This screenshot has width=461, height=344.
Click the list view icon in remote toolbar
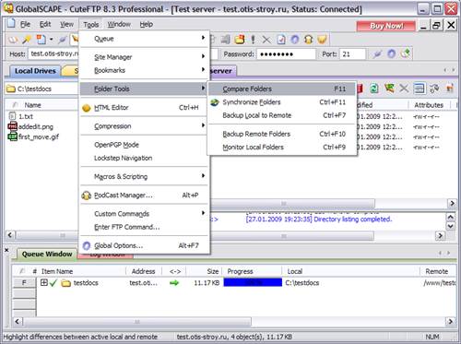point(420,89)
